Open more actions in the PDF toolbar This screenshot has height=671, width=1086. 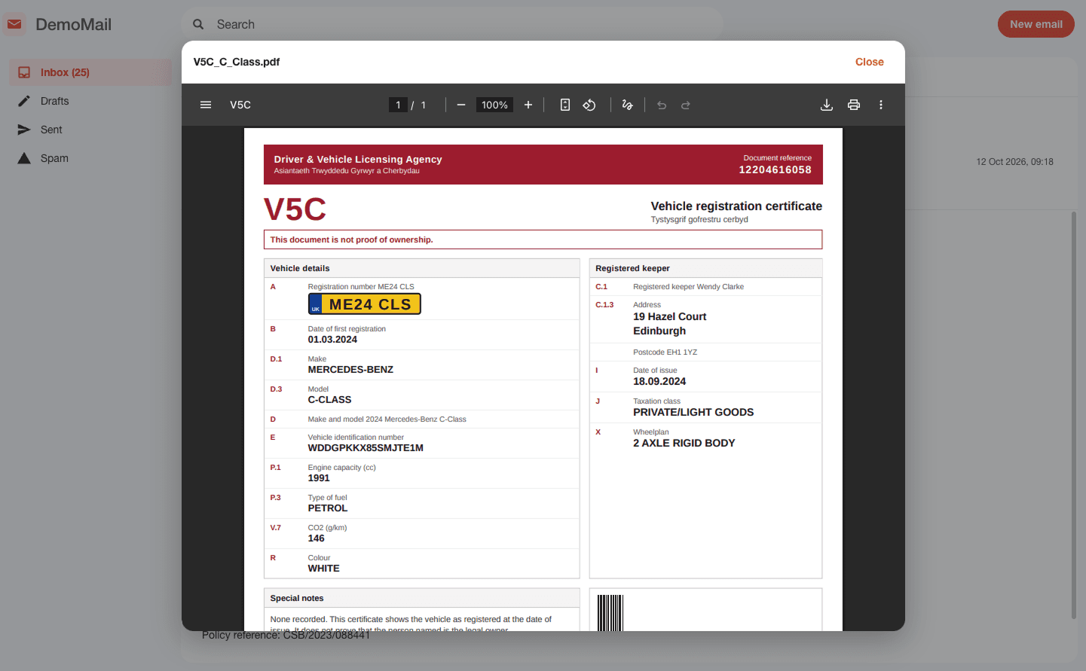[x=881, y=105]
